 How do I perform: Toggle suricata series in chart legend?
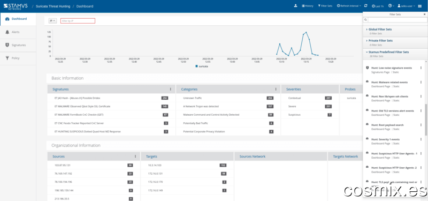pos(202,66)
